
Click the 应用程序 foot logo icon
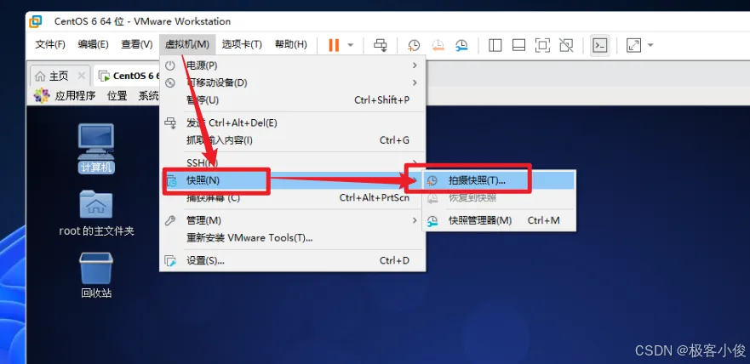(42, 95)
